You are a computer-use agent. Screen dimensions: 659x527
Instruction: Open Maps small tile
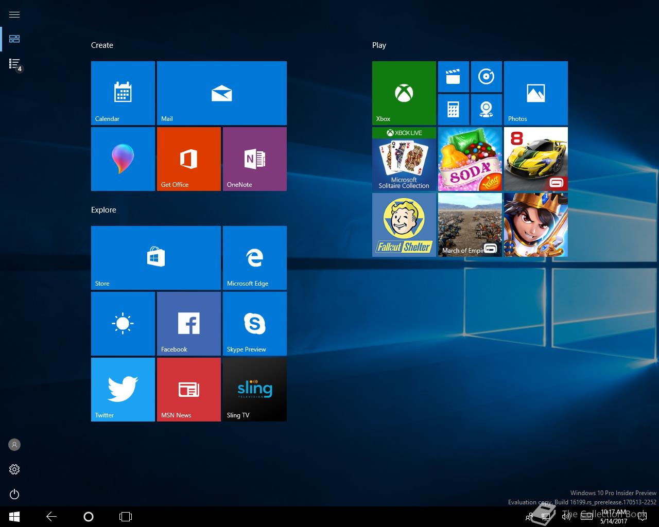(x=487, y=110)
